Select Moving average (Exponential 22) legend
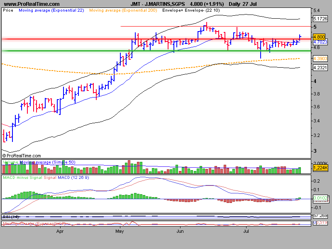 pos(51,10)
